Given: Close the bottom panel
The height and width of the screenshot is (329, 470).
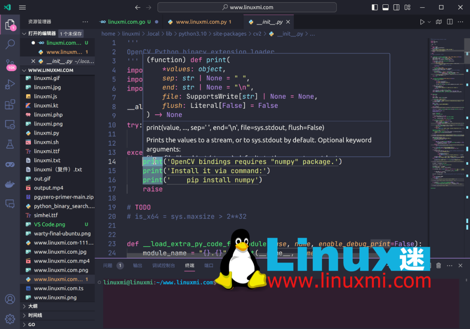Looking at the screenshot, I should 460,266.
